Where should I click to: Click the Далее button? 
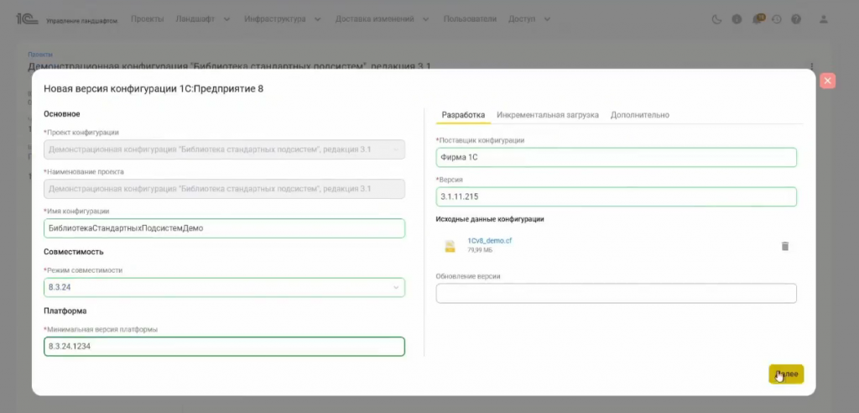786,374
